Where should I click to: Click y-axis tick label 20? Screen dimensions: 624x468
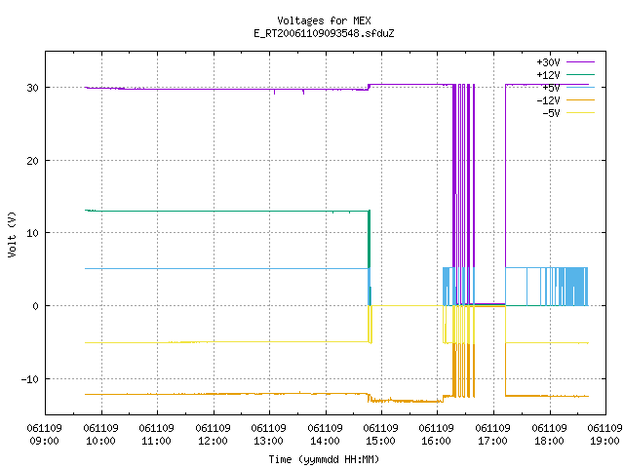[32, 161]
